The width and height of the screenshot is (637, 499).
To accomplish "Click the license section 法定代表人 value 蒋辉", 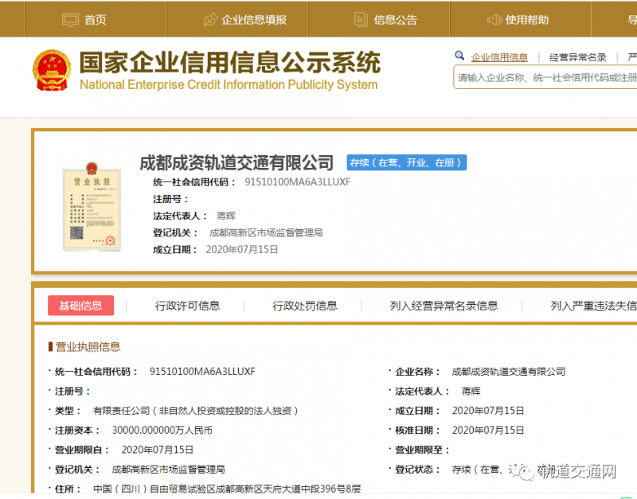I will 471,392.
